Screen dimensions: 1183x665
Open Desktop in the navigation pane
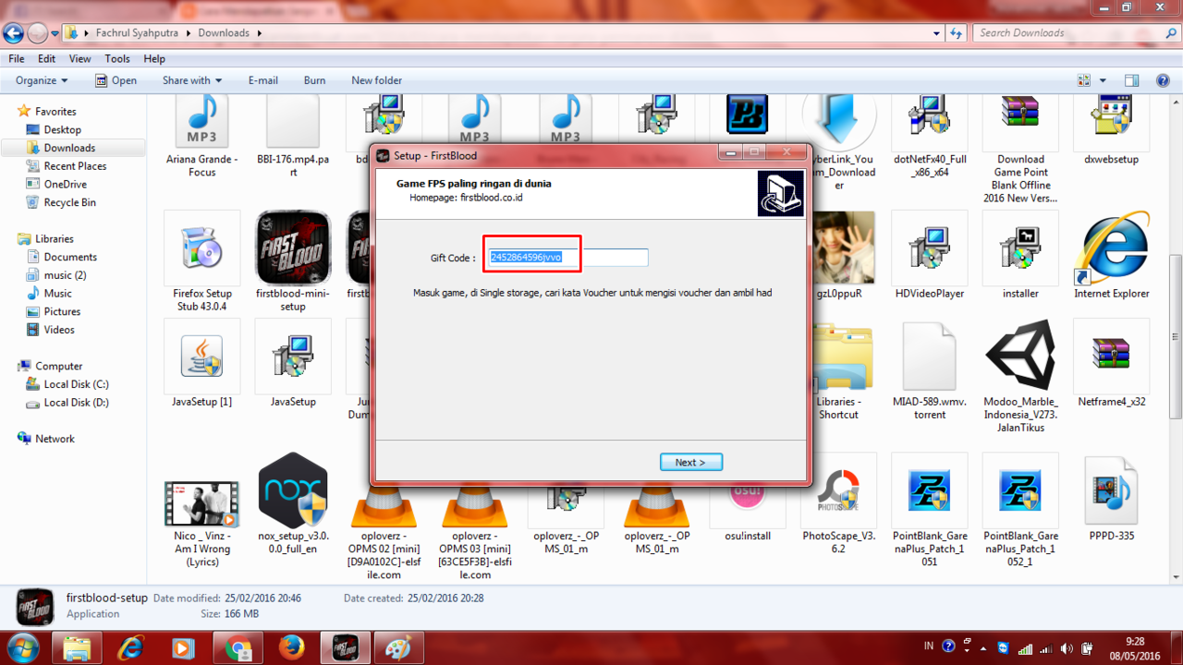tap(62, 130)
